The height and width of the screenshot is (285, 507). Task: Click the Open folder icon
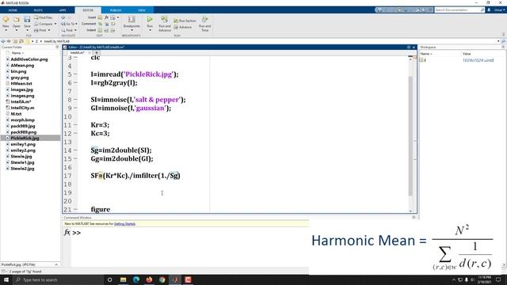[16, 19]
